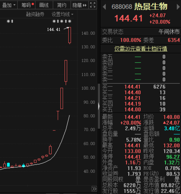
Task: Click the 买二 bid price 144.40
Action: tap(132, 92)
